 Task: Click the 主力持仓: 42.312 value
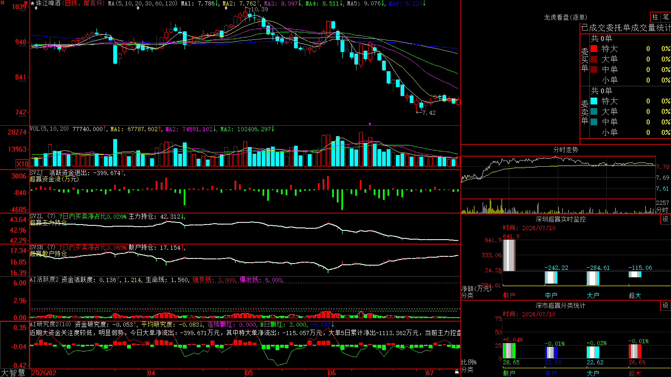coord(156,217)
